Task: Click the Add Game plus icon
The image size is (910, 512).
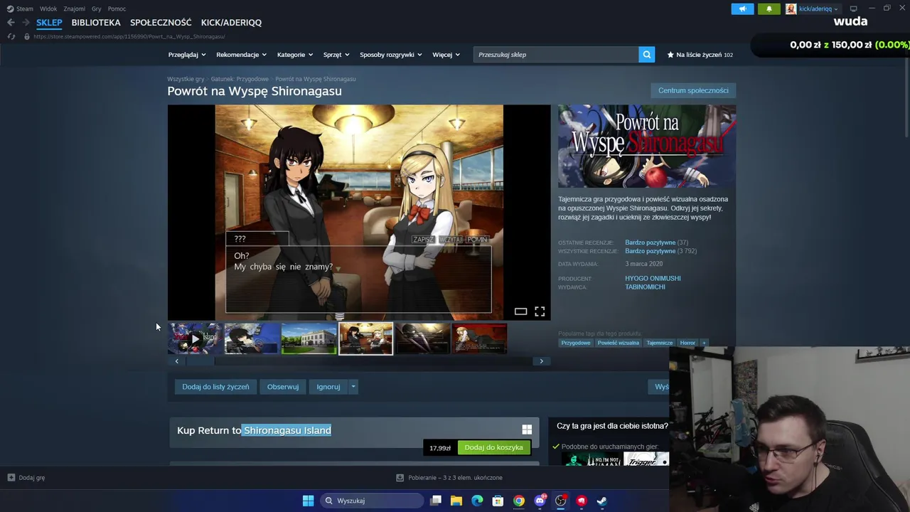Action: 11,478
